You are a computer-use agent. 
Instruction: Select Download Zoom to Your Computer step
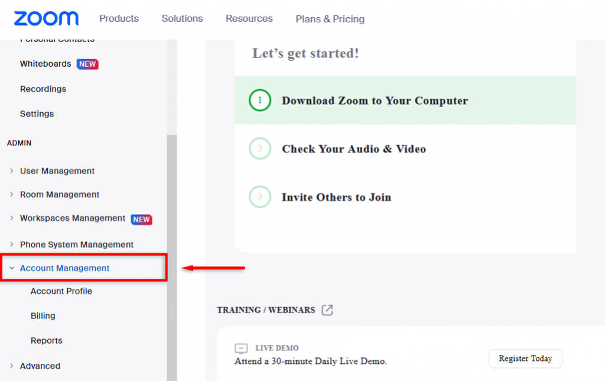(x=375, y=100)
